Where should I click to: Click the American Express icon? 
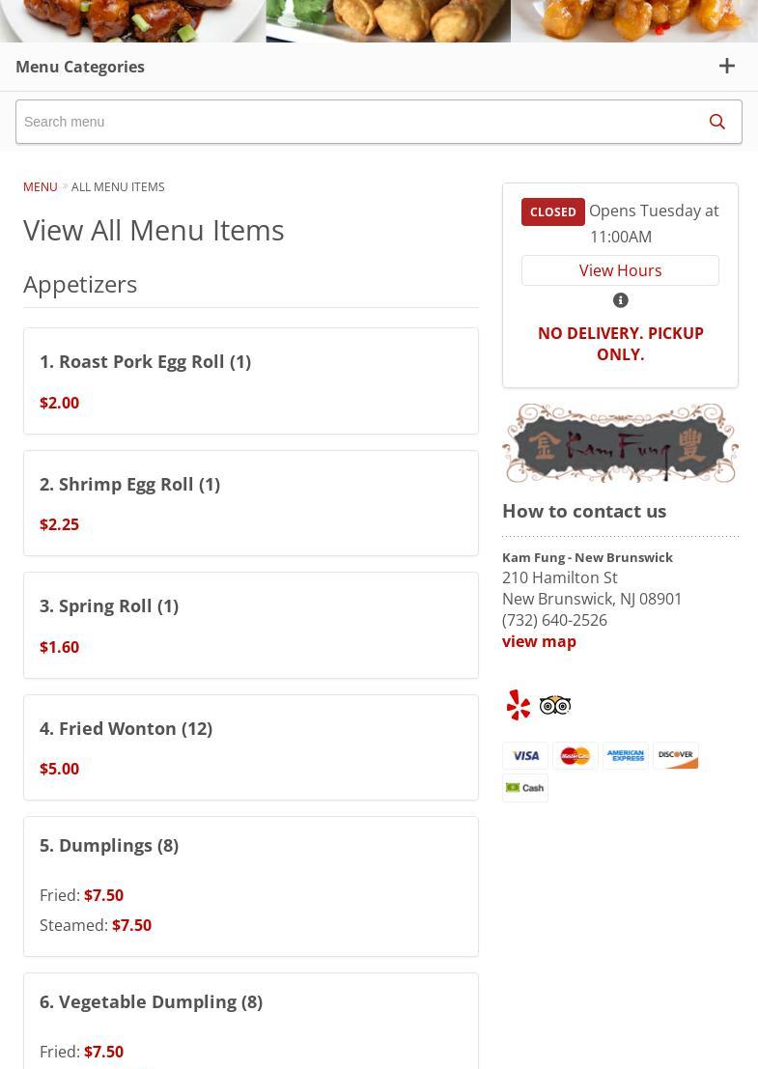click(626, 755)
